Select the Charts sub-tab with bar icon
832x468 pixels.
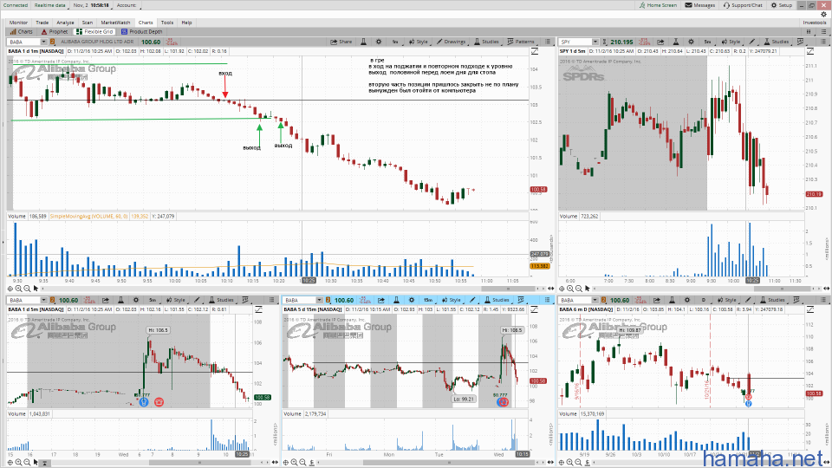pos(21,32)
